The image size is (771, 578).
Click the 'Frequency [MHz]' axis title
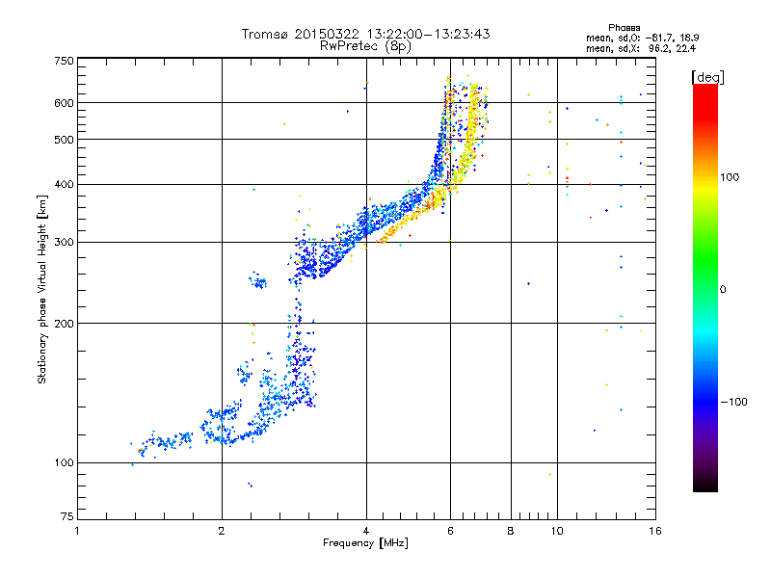(365, 543)
